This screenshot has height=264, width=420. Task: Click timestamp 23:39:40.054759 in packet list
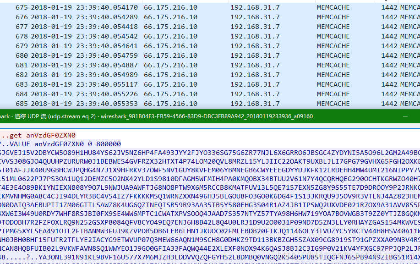pyautogui.click(x=107, y=56)
